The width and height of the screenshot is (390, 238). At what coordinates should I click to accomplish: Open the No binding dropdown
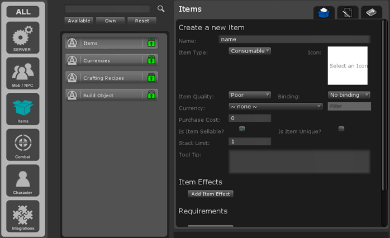[349, 95]
